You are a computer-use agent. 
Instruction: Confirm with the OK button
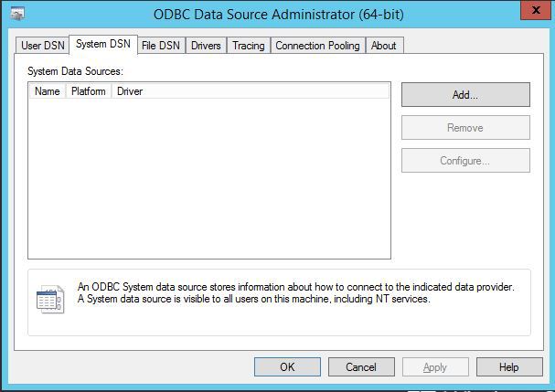click(287, 367)
